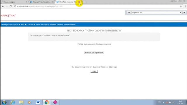Click the '(Выход)' logout link
187x105 pixels.
(113, 67)
